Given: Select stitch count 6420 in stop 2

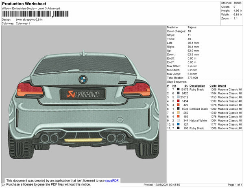Looking at the screenshot, I should [185, 94].
